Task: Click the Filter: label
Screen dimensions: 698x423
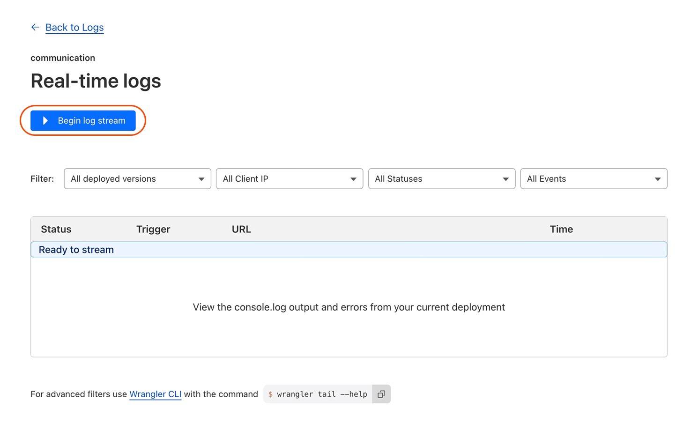Action: (x=42, y=178)
